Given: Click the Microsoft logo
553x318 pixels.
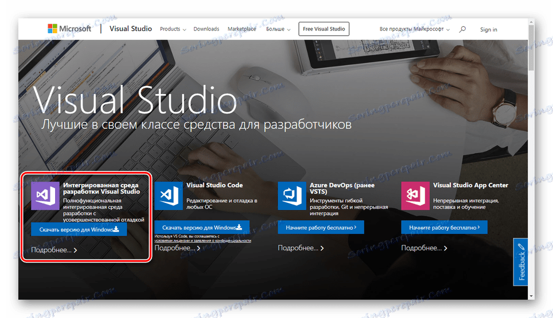Looking at the screenshot, I should (69, 29).
